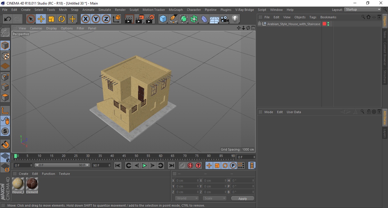Switch to Model mode
This screenshot has height=208, width=388.
click(x=5, y=45)
